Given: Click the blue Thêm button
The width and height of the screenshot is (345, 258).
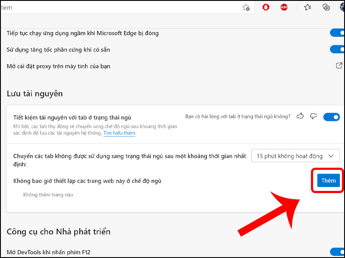Looking at the screenshot, I should [x=328, y=181].
